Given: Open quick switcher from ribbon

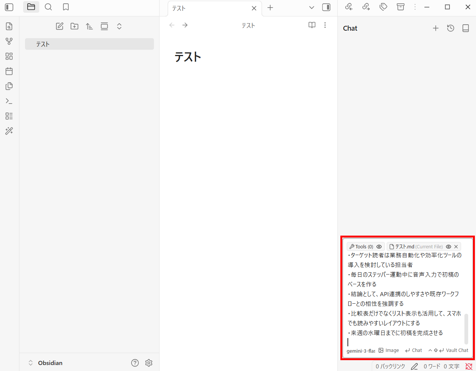Looking at the screenshot, I should pyautogui.click(x=9, y=26).
